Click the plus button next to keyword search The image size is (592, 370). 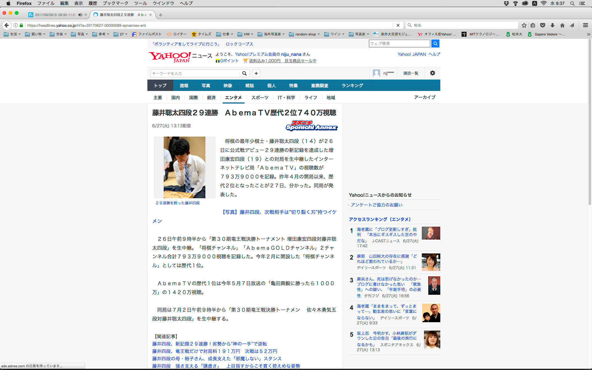[x=256, y=73]
